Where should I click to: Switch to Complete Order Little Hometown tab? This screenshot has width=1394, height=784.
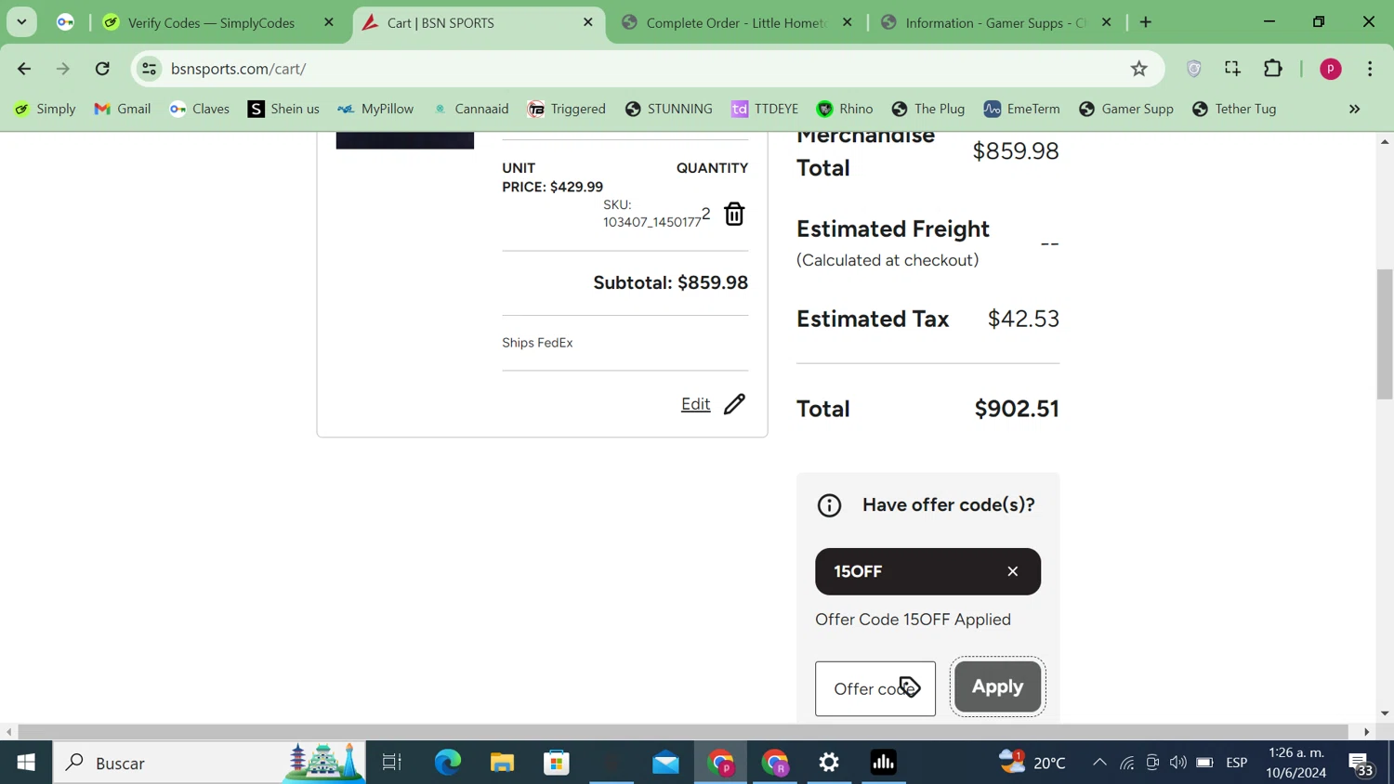[x=736, y=22]
